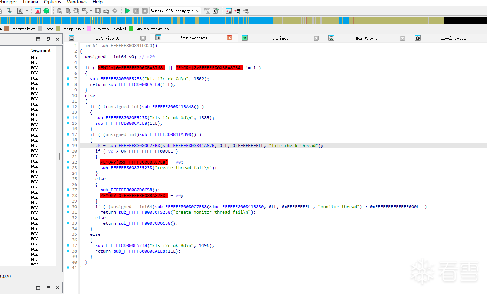This screenshot has width=487, height=294.
Task: Float the functions panel with the restore icon
Action: click(x=48, y=39)
